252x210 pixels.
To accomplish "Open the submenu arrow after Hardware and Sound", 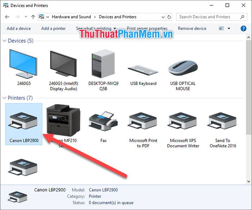I will [95, 17].
